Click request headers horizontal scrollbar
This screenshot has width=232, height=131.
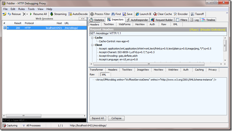[x=149, y=64]
